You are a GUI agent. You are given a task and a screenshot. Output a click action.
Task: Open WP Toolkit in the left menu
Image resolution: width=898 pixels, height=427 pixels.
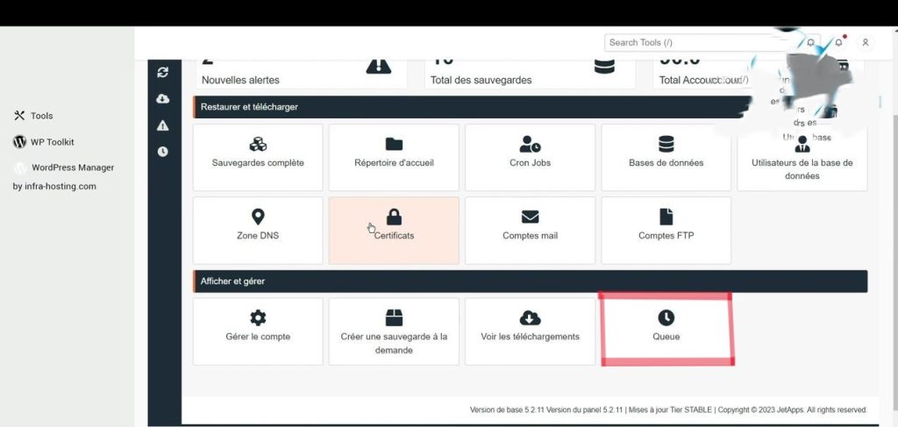52,142
